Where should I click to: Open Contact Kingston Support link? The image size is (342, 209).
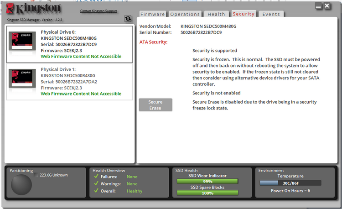coord(98,11)
